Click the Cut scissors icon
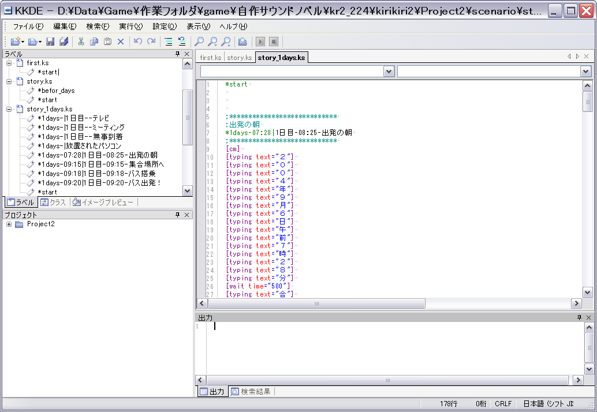597x412 pixels. [x=81, y=42]
